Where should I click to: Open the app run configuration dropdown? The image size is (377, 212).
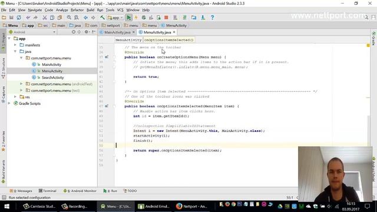coord(116,18)
